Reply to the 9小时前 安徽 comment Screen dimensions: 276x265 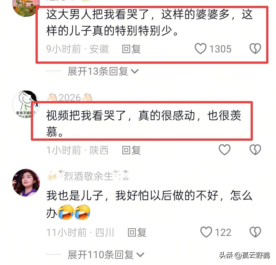click(x=131, y=49)
